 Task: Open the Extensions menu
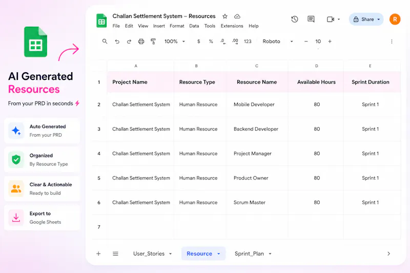(232, 26)
